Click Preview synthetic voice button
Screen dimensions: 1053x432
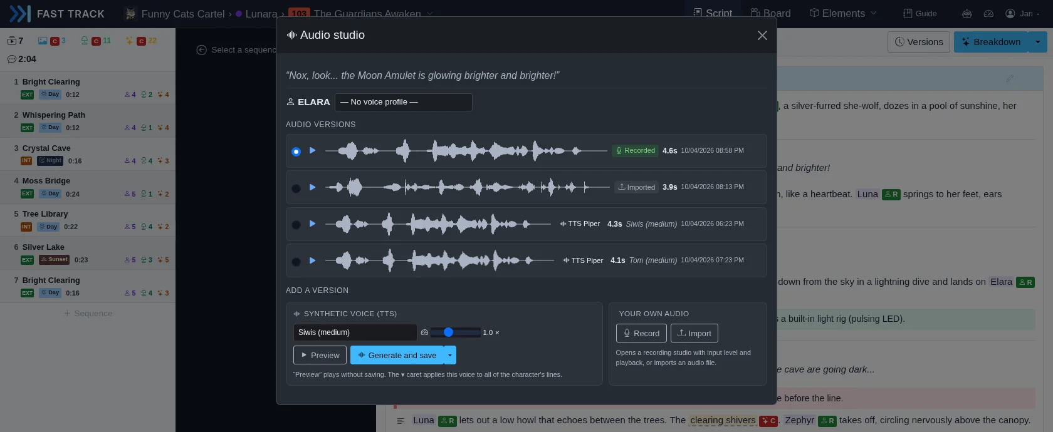click(320, 355)
